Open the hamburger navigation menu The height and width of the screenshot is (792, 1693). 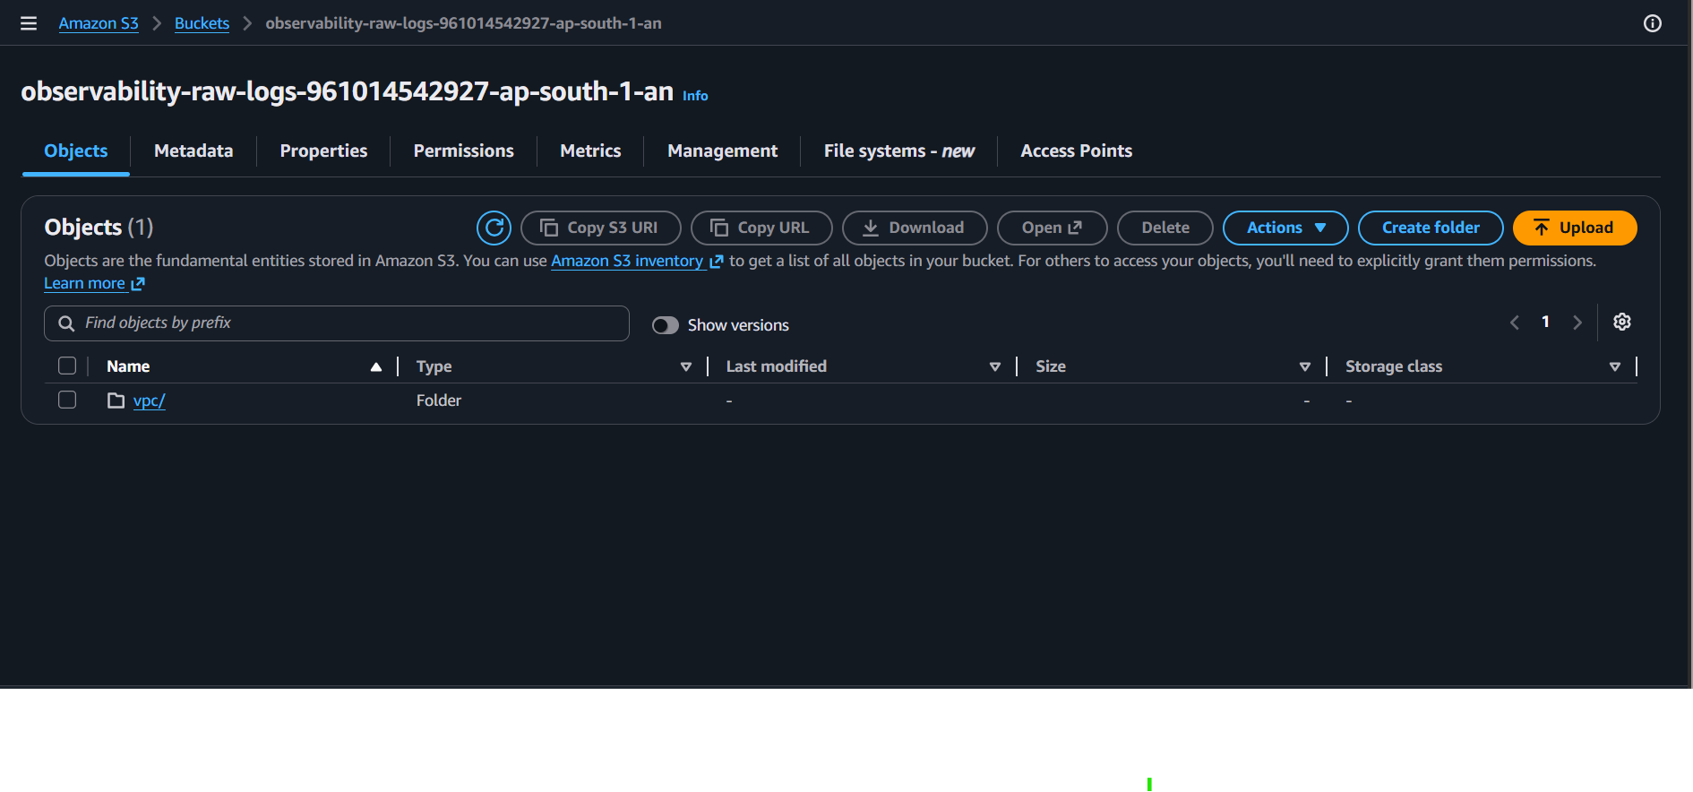coord(29,23)
